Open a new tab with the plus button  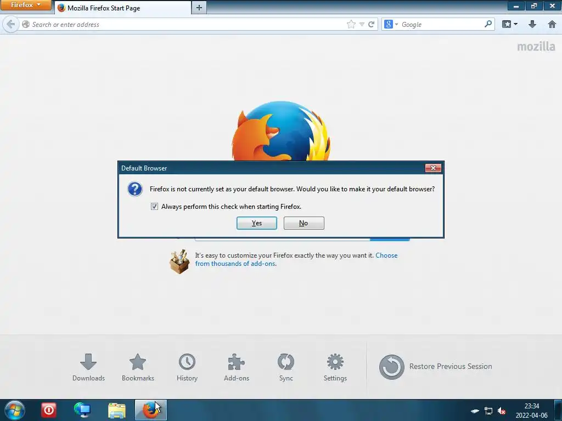(x=199, y=8)
